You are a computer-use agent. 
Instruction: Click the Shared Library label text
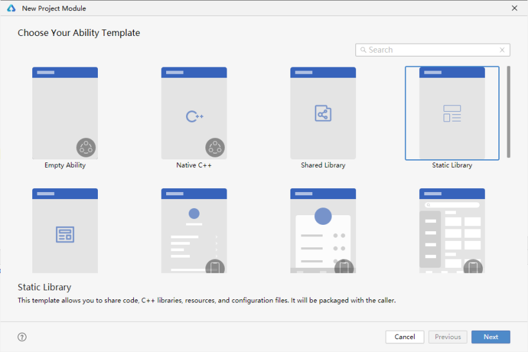[x=323, y=165]
